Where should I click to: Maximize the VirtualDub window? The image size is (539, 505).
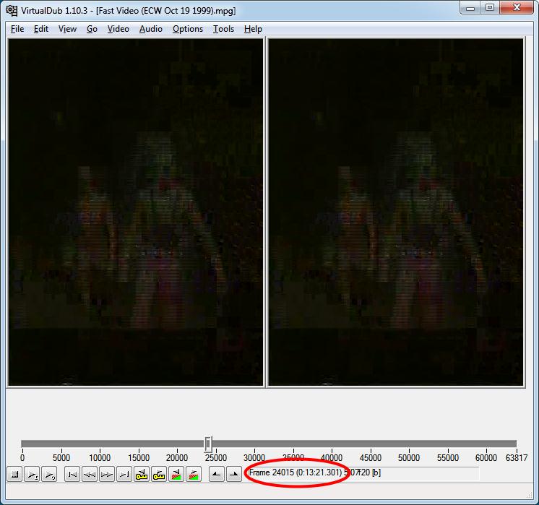click(490, 7)
